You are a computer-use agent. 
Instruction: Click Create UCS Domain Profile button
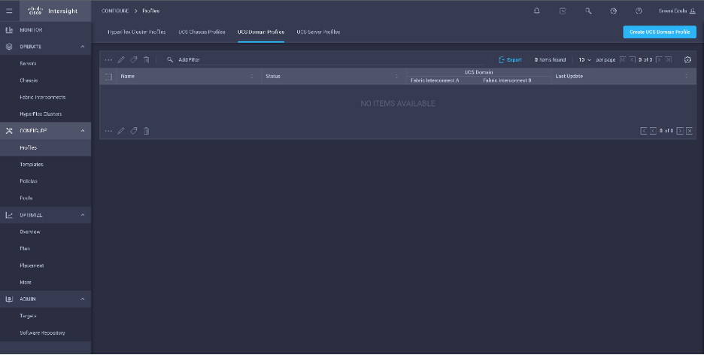click(x=660, y=32)
